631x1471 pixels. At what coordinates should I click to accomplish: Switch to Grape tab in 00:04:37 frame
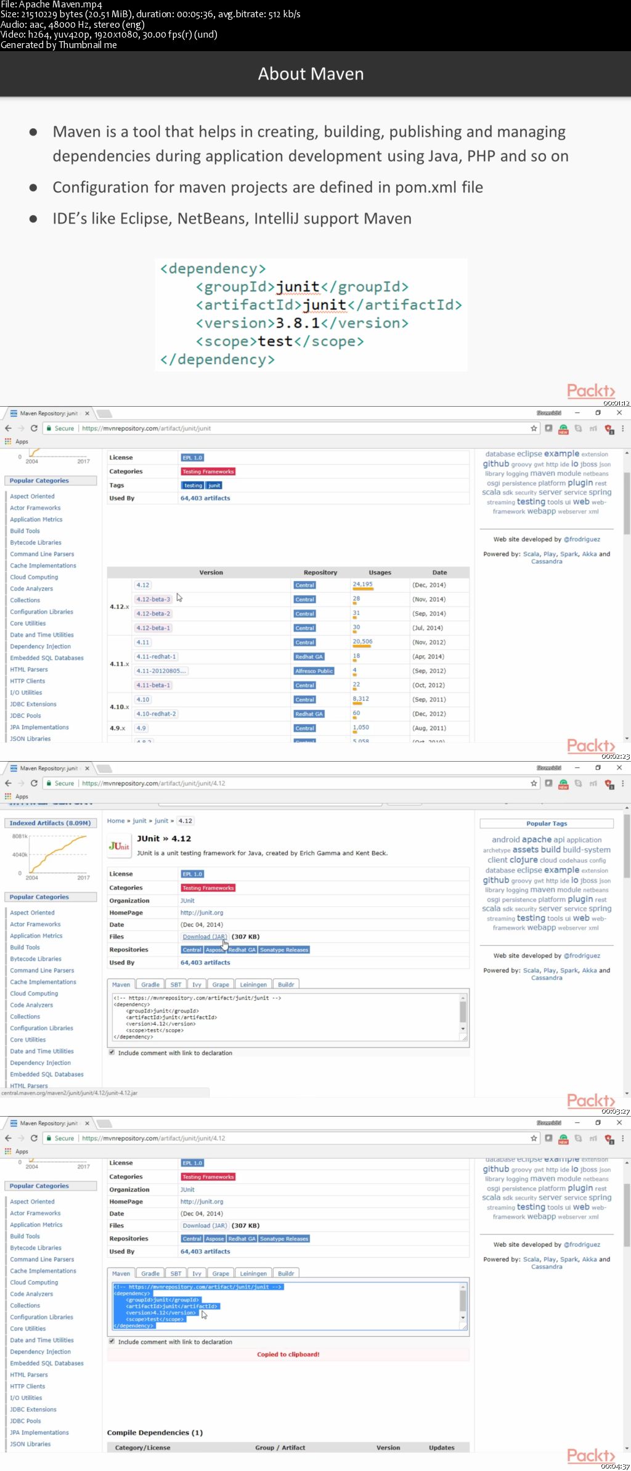click(x=221, y=1273)
